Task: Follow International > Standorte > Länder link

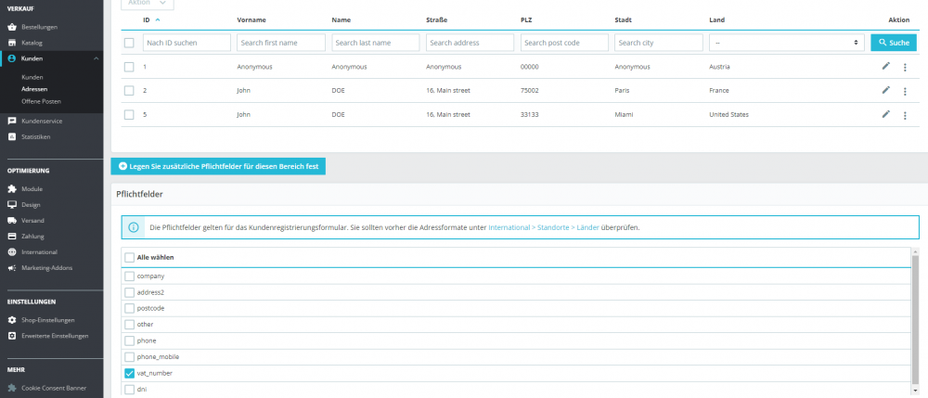Action: pyautogui.click(x=543, y=227)
